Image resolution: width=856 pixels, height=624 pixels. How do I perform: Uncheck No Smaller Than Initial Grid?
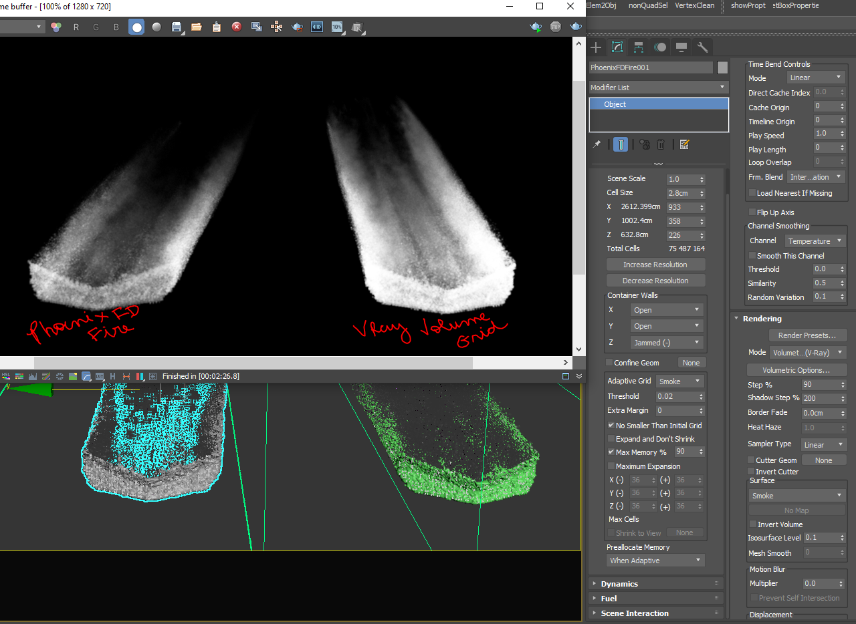[x=611, y=426]
